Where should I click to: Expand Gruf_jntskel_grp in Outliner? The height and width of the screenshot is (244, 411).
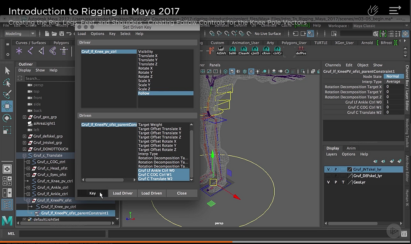pyautogui.click(x=24, y=143)
